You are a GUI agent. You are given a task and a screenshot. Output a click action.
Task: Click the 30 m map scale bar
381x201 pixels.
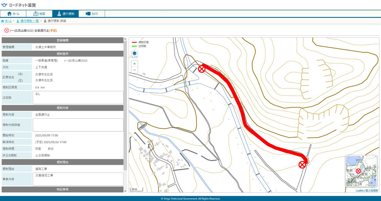tap(136, 189)
